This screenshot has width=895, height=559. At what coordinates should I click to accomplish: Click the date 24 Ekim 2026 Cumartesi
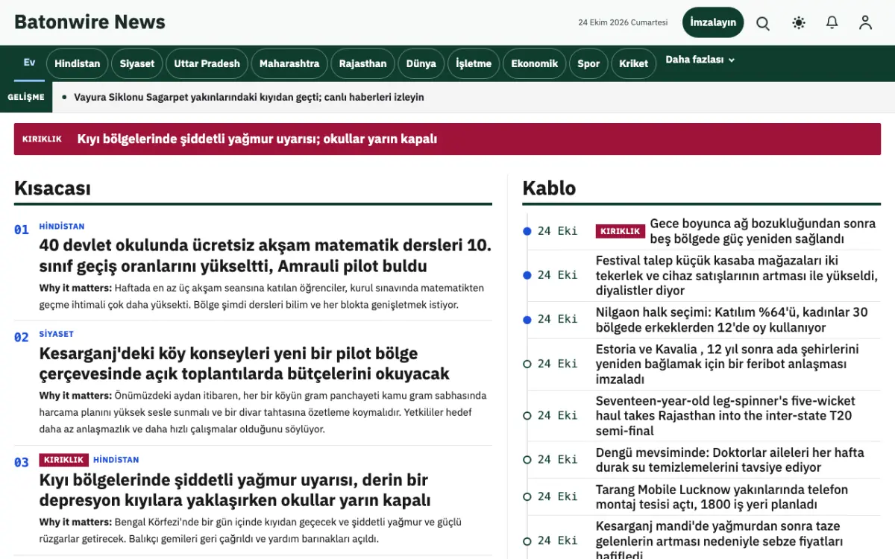[x=623, y=22]
